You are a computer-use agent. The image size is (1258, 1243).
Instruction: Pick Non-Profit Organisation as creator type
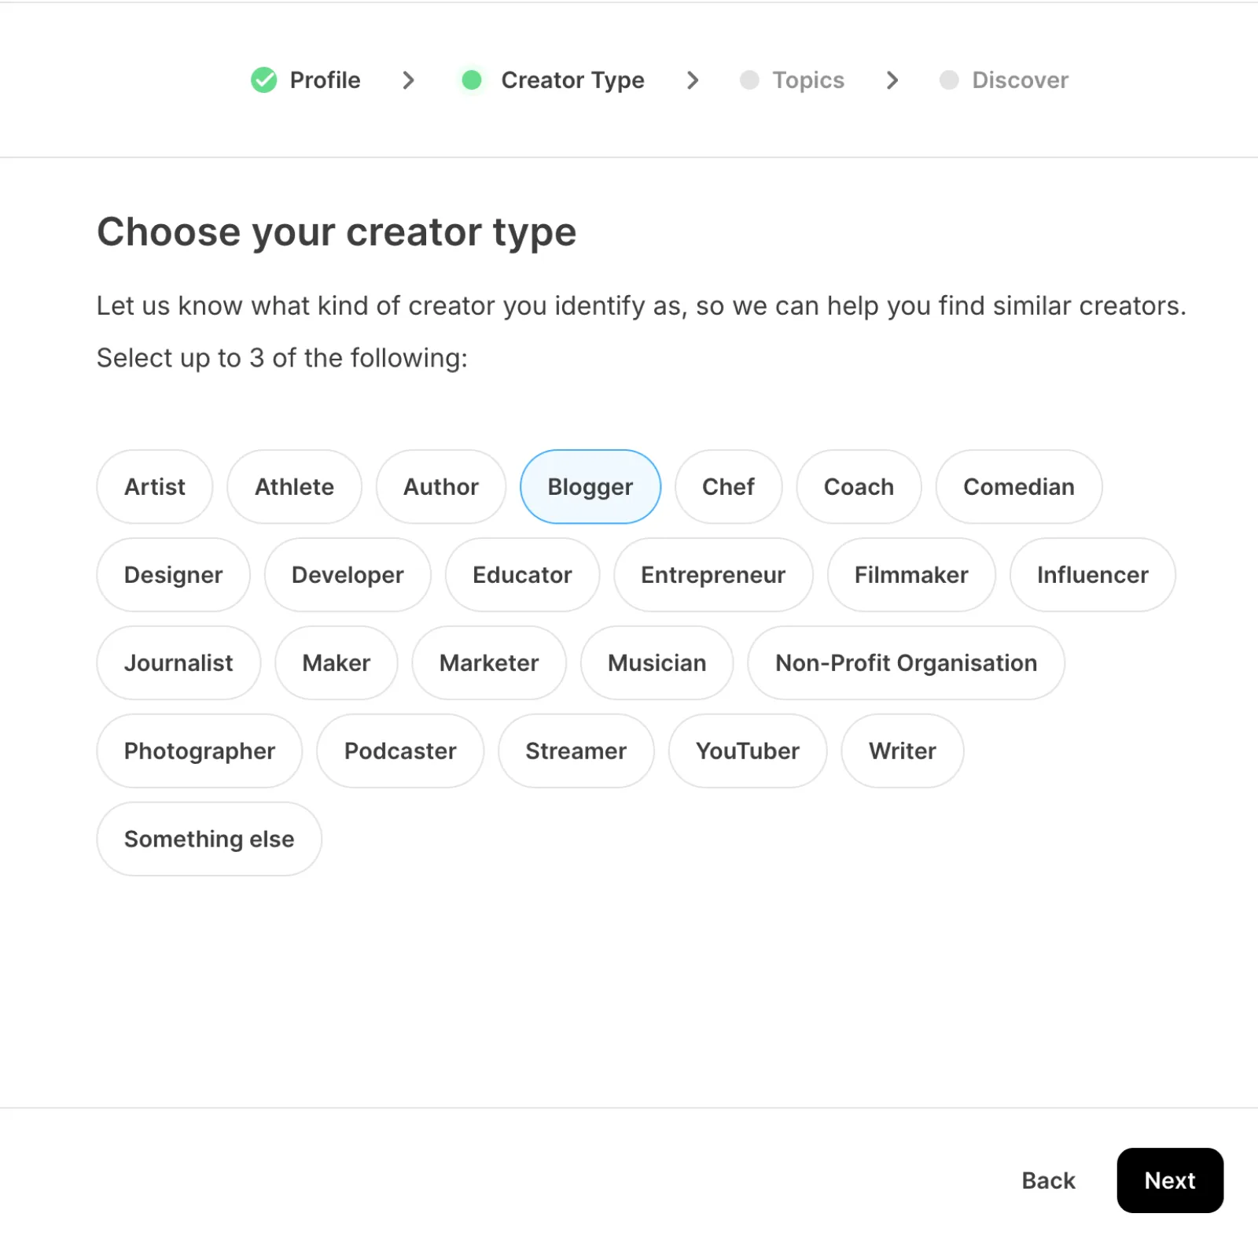point(906,663)
